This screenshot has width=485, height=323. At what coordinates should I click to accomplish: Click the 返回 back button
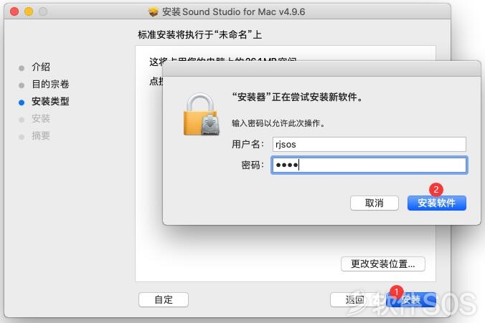coord(354,299)
